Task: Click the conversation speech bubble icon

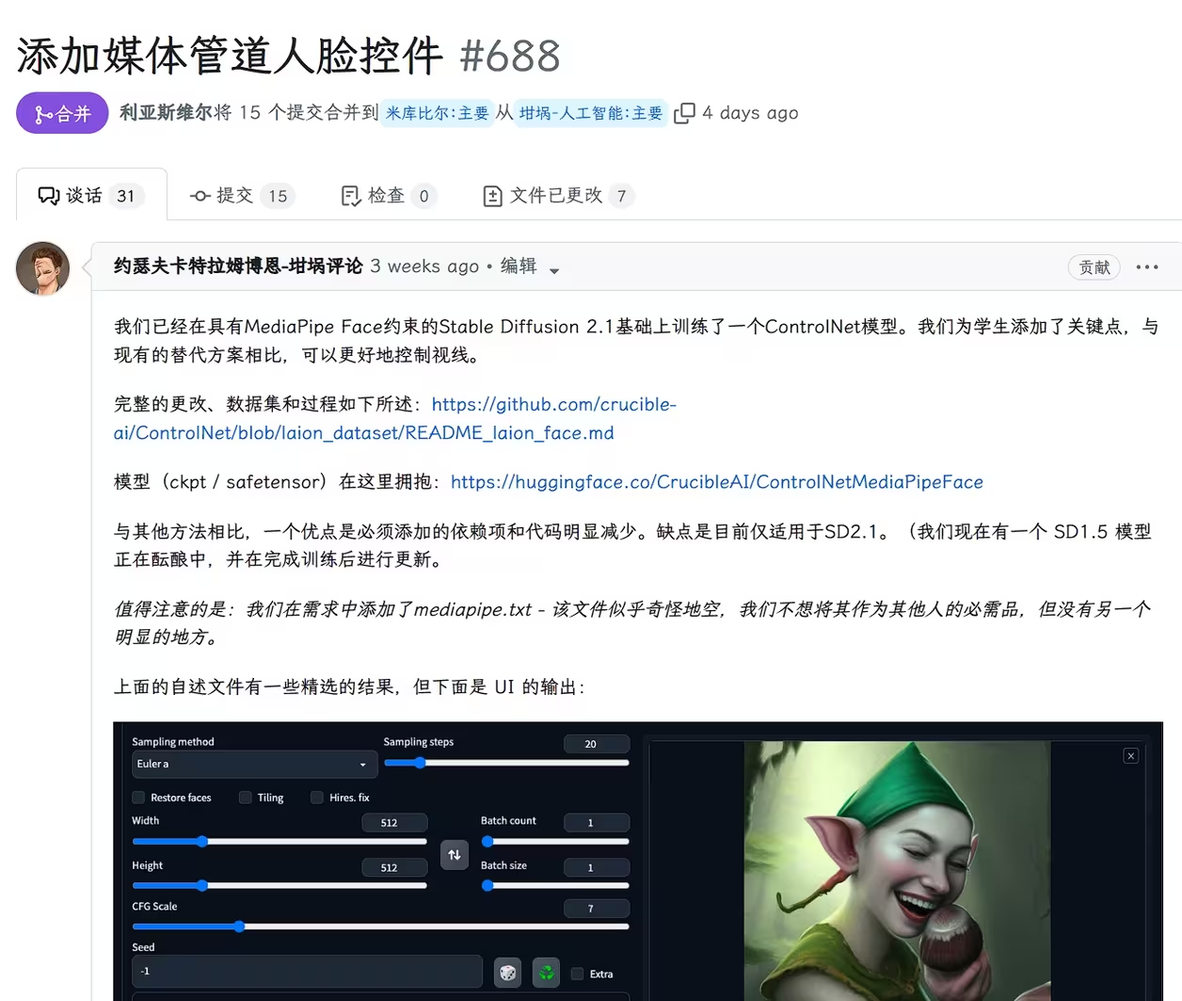Action: coord(48,195)
